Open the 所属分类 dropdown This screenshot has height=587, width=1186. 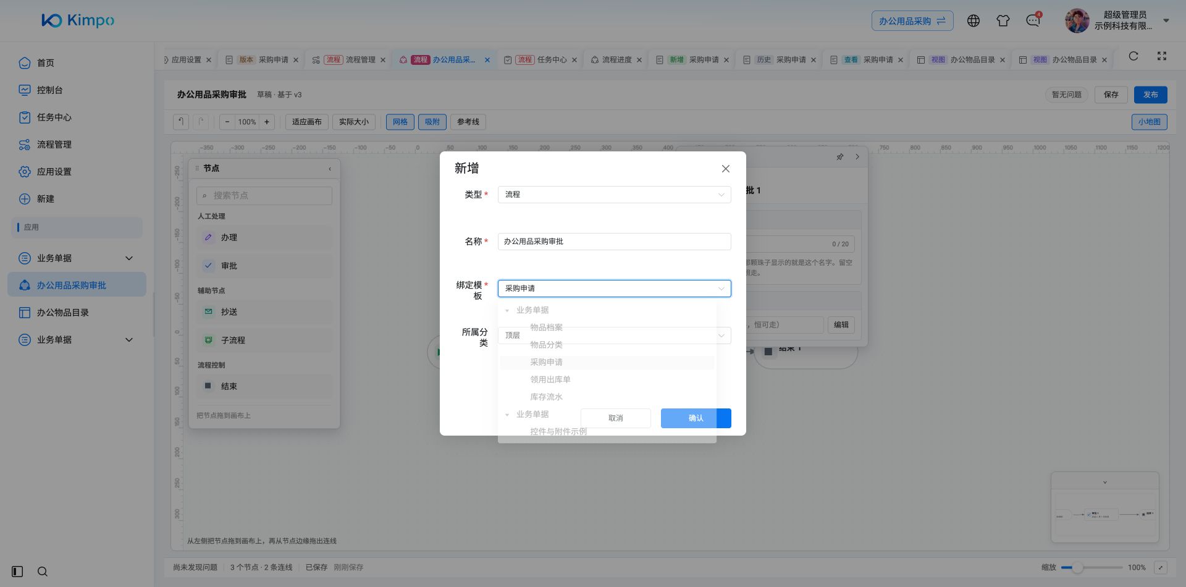[615, 336]
